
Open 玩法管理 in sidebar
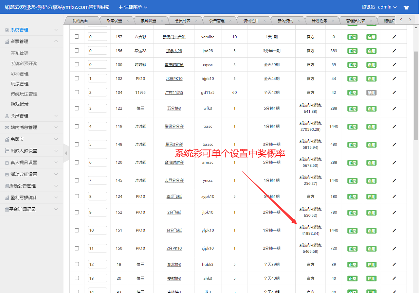19,84
